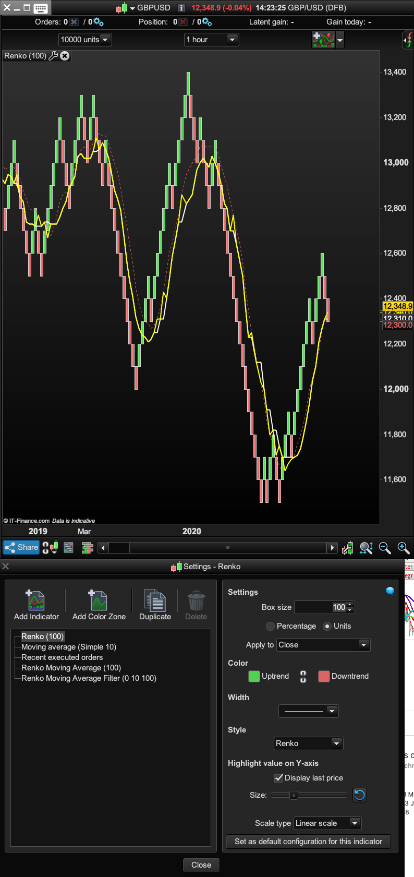Select Recent executed orders in the list
The height and width of the screenshot is (877, 414).
(62, 657)
